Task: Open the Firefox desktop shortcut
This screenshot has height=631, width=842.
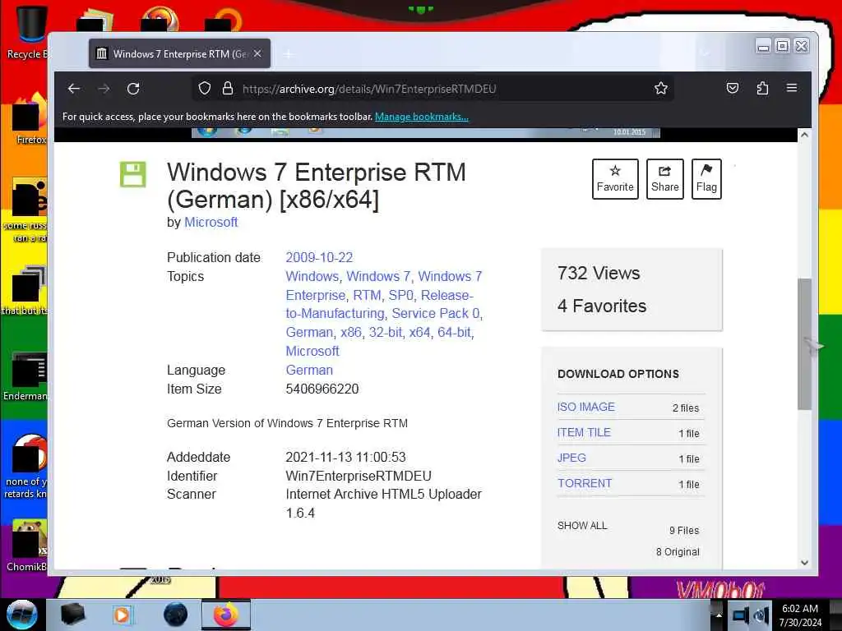Action: [30, 121]
